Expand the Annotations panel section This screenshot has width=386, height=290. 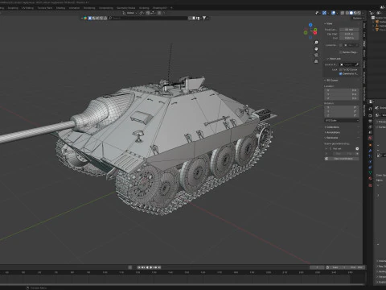(x=332, y=132)
